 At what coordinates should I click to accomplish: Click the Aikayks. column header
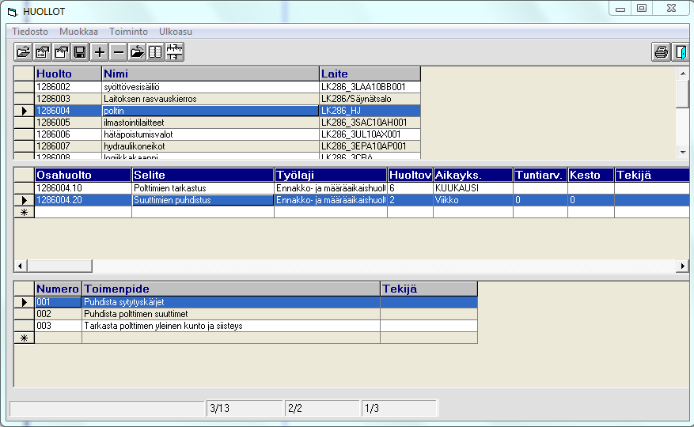pyautogui.click(x=472, y=175)
